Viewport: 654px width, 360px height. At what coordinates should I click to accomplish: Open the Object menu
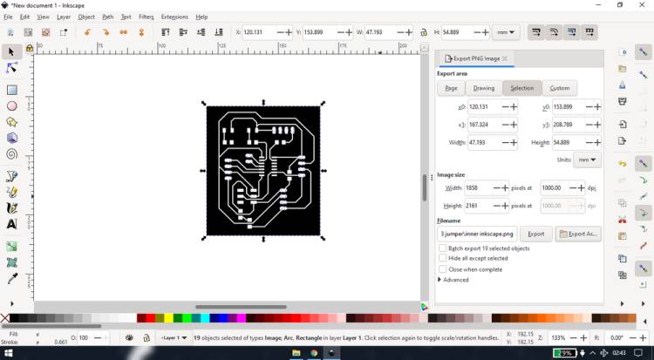pos(86,17)
